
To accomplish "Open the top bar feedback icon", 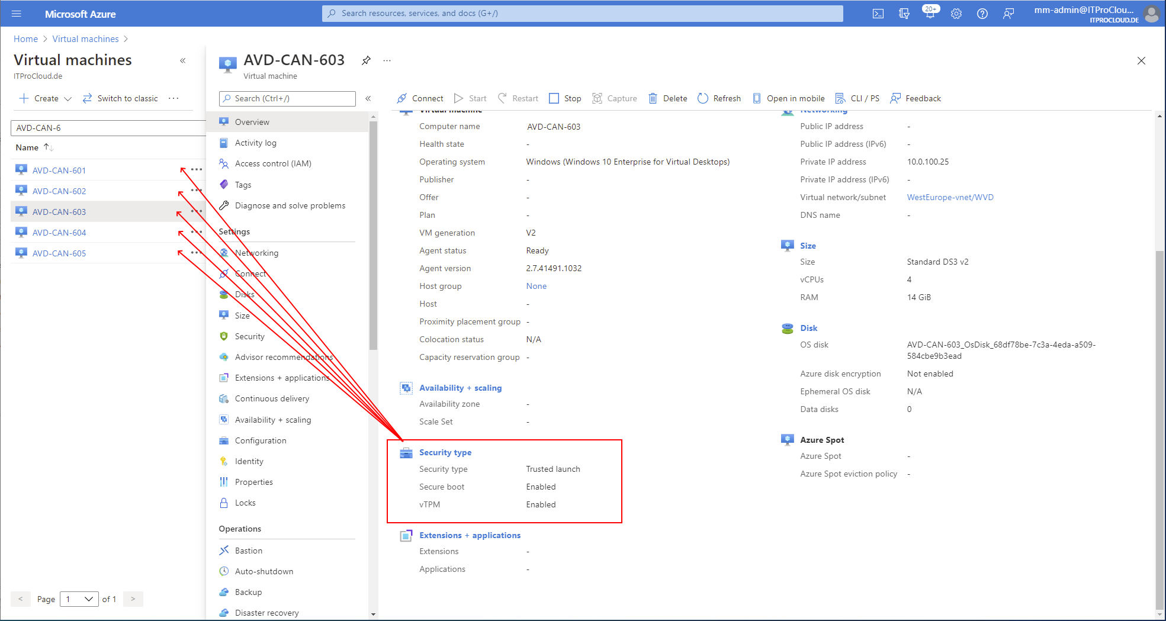I will point(1008,14).
